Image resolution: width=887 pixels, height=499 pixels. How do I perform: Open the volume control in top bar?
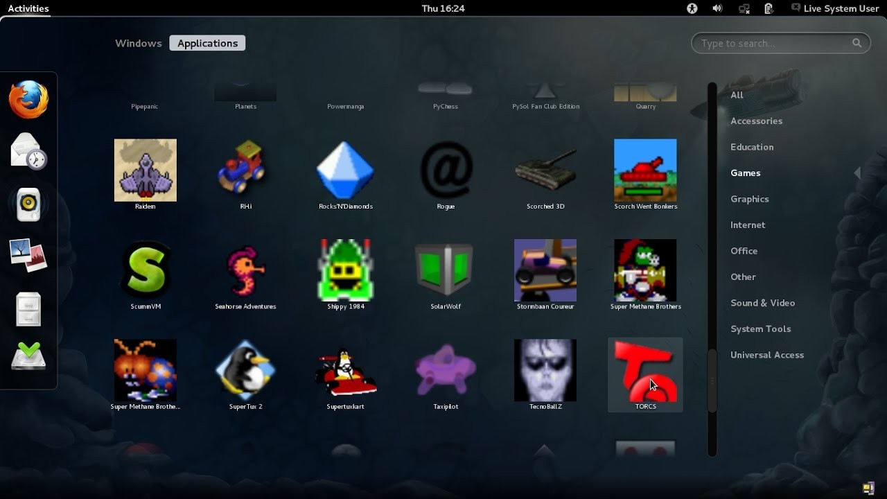(x=717, y=8)
